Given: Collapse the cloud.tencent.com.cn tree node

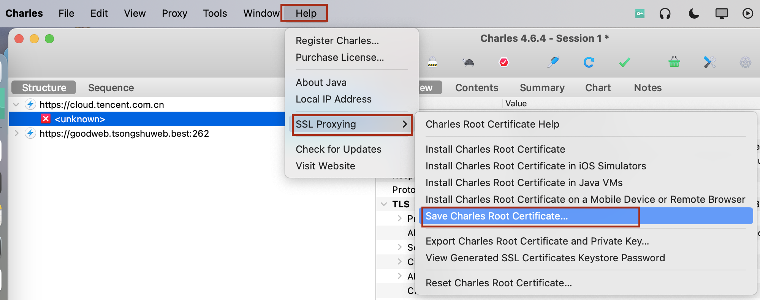Looking at the screenshot, I should pos(16,104).
